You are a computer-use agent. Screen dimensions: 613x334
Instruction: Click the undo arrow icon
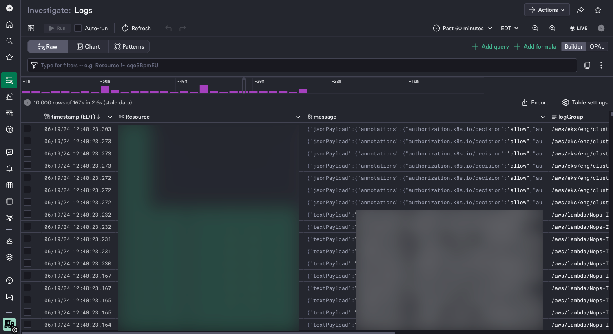pos(168,28)
